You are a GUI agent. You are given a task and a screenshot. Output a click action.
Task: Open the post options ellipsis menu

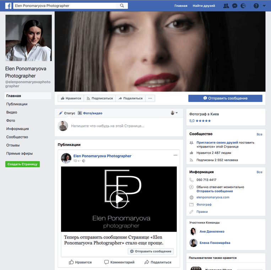(x=175, y=155)
